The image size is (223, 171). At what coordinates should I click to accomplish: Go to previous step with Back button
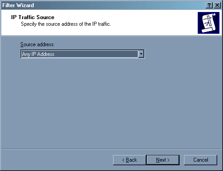[x=129, y=160]
